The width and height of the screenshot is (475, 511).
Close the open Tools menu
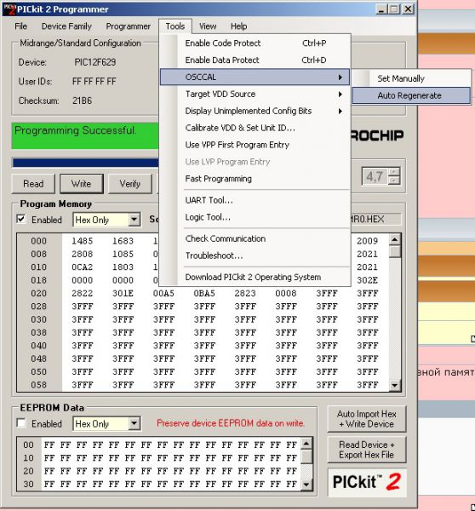pyautogui.click(x=175, y=26)
